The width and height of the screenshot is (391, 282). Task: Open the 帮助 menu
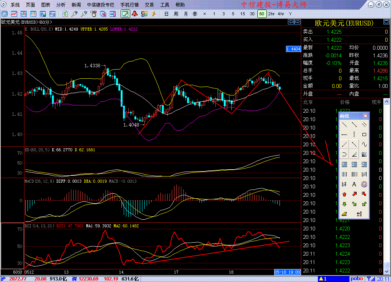180,5
